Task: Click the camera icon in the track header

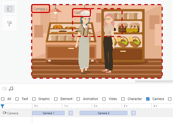Action: click(x=5, y=113)
